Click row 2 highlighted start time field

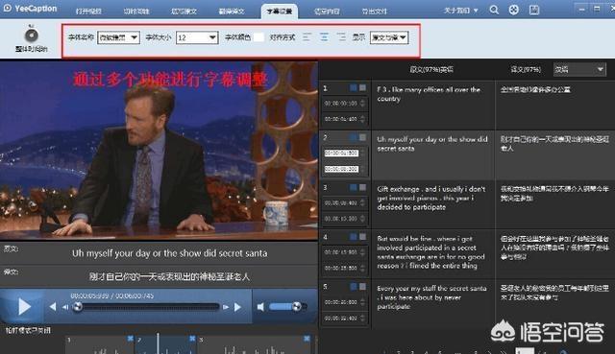341,153
